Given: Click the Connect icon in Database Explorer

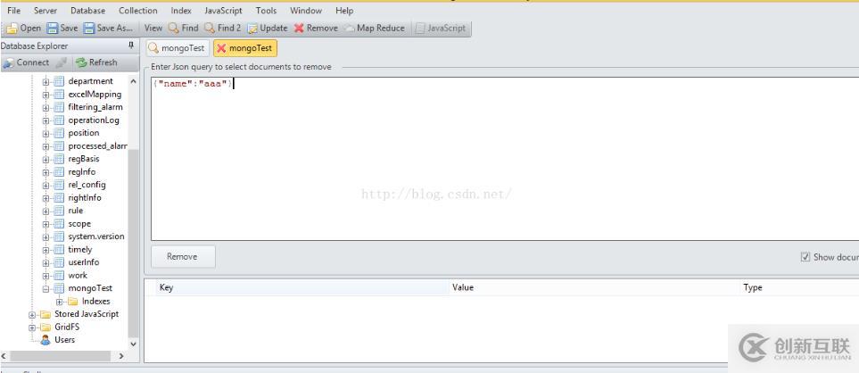Looking at the screenshot, I should pos(8,62).
